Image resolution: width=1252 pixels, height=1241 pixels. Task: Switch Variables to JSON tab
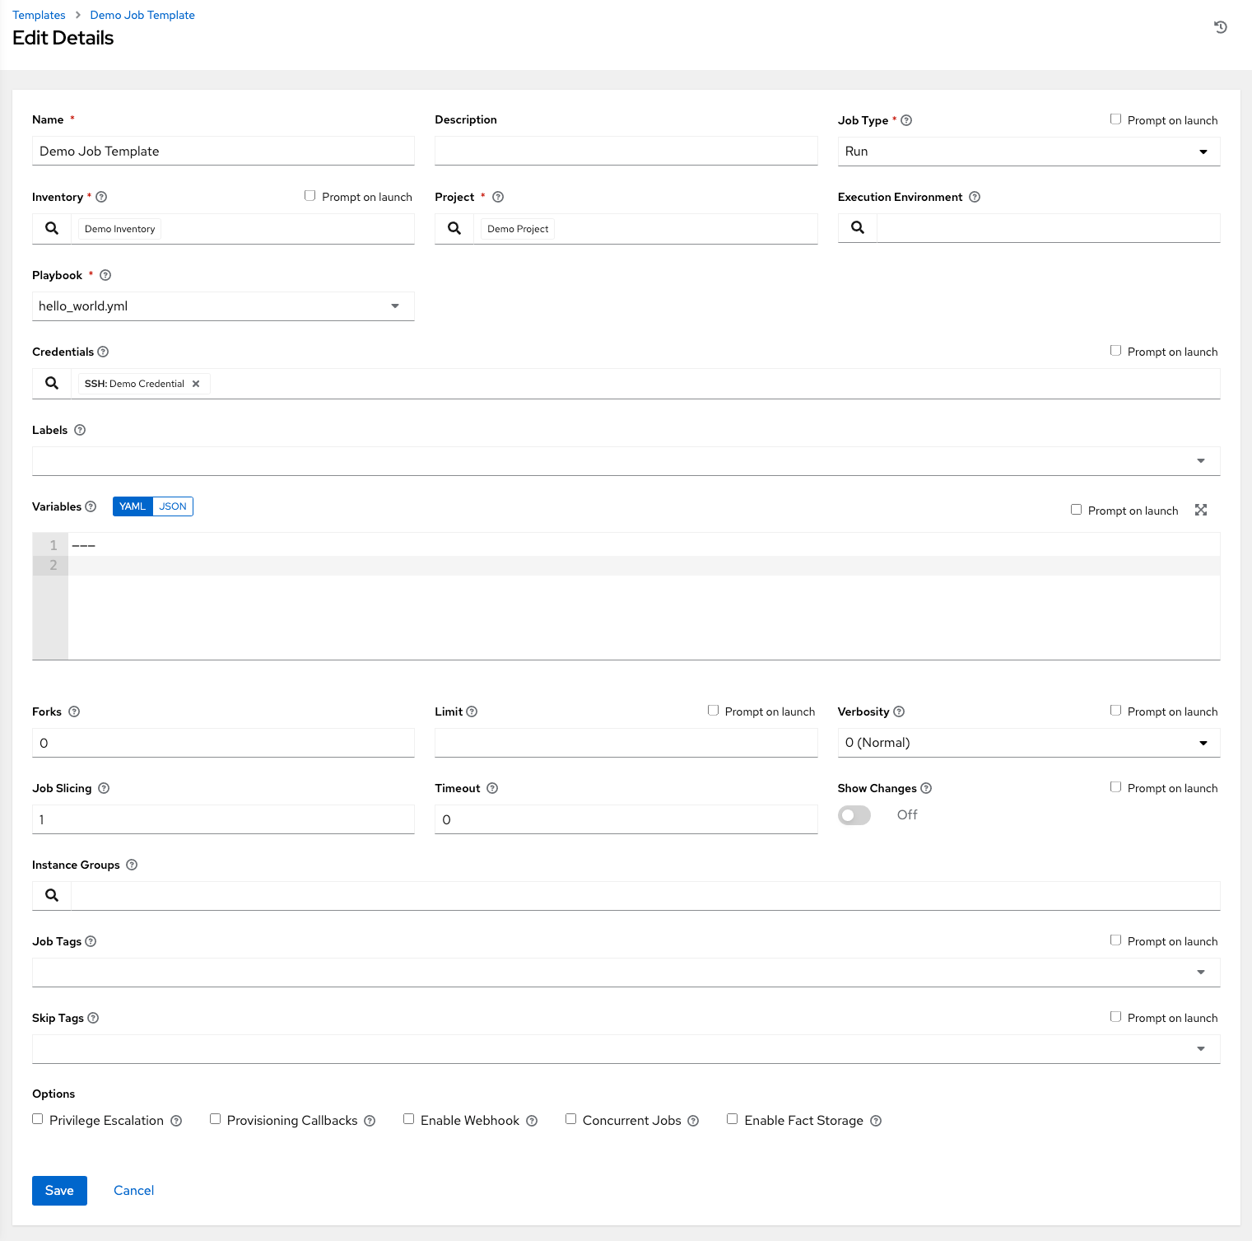tap(172, 506)
